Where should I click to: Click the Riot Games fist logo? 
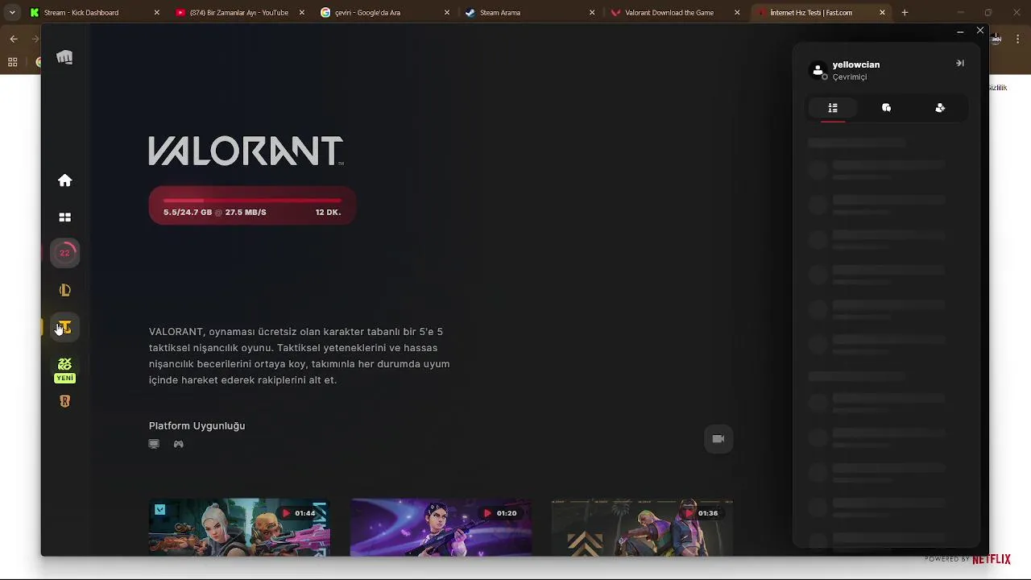[64, 57]
